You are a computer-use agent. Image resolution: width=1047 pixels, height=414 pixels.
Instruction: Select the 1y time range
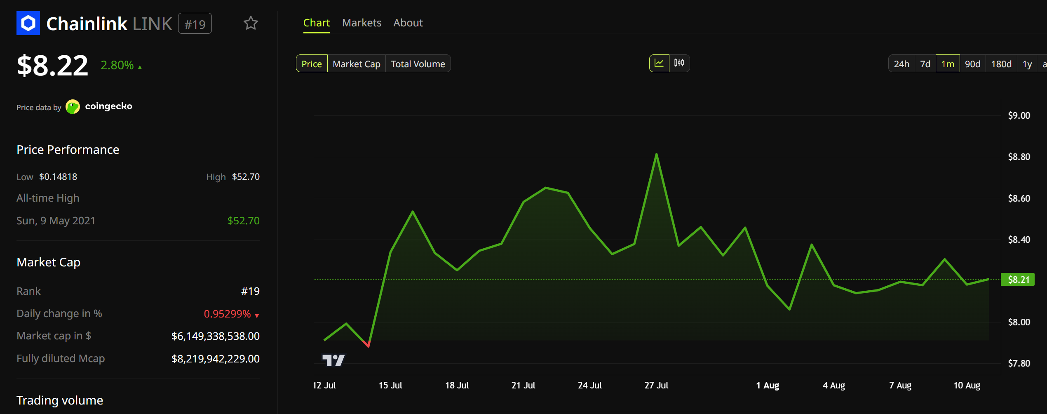click(x=1027, y=64)
